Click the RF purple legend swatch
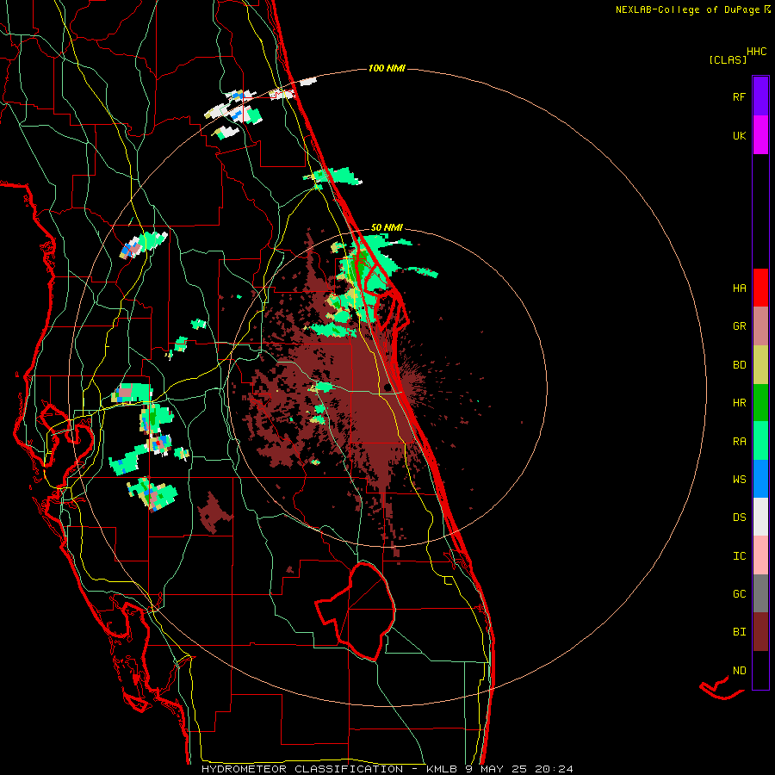775x775 pixels. click(x=760, y=96)
